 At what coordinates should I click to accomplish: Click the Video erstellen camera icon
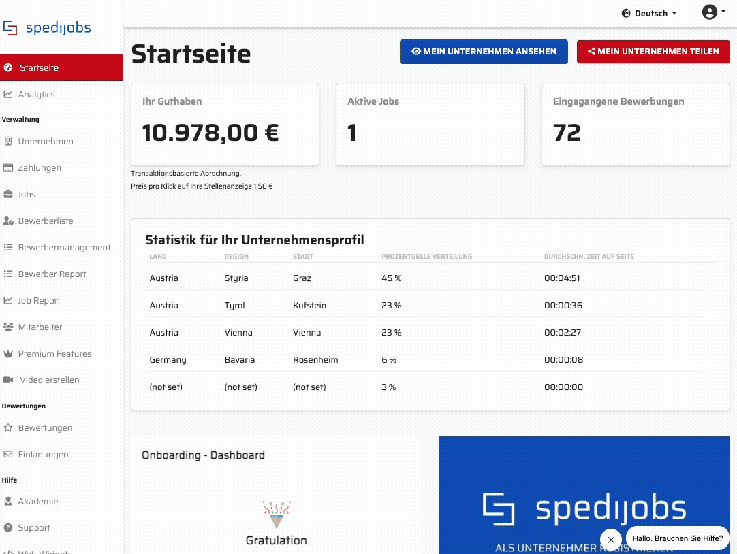[8, 380]
